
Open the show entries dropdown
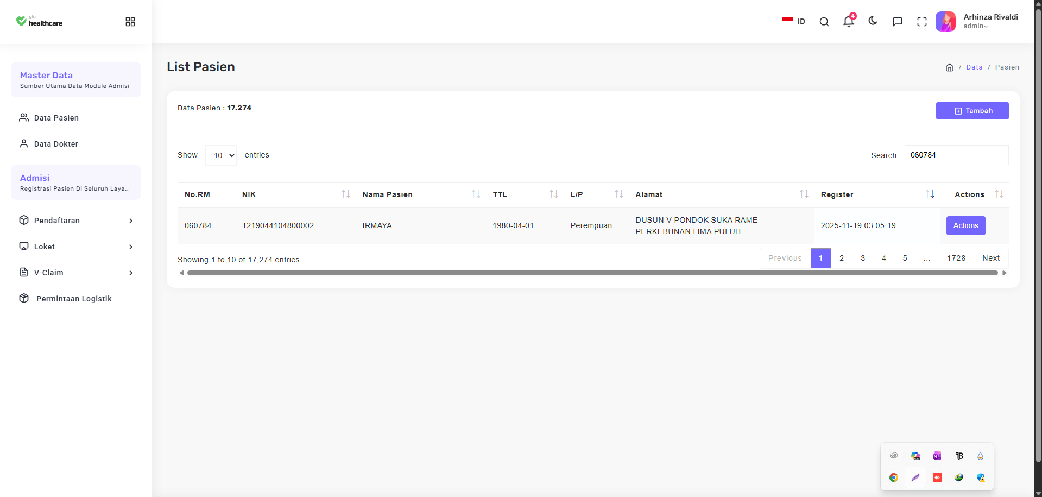221,155
